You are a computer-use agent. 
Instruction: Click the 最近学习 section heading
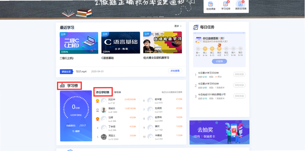[x=67, y=27]
